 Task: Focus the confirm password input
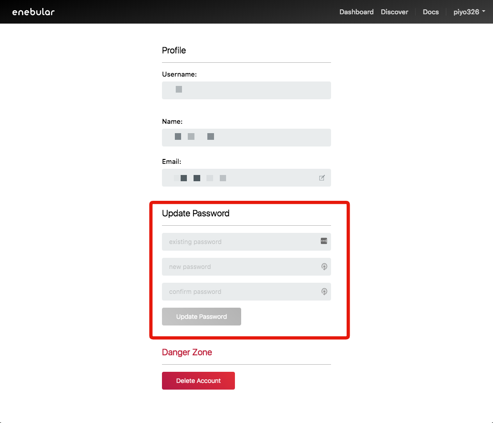(x=240, y=292)
